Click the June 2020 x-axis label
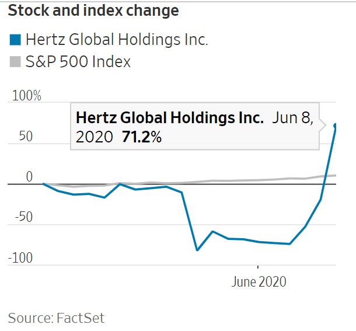 click(x=259, y=281)
